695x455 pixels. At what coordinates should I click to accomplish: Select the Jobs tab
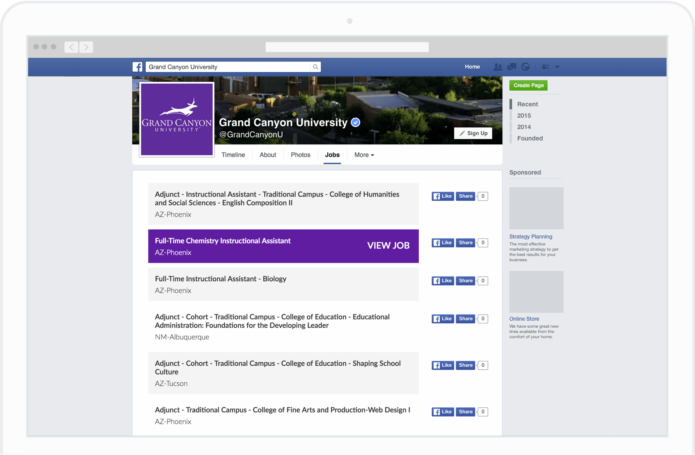(332, 155)
